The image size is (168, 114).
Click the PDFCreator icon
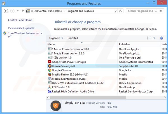50,87
